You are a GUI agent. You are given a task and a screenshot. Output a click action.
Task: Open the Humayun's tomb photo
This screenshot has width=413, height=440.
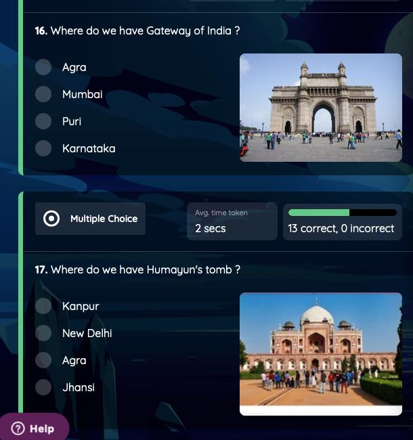pos(321,354)
